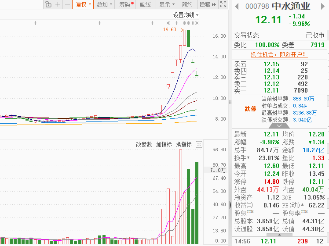Click 最高封单额 value 8136.88万
329x246 pixels.
click(x=305, y=113)
